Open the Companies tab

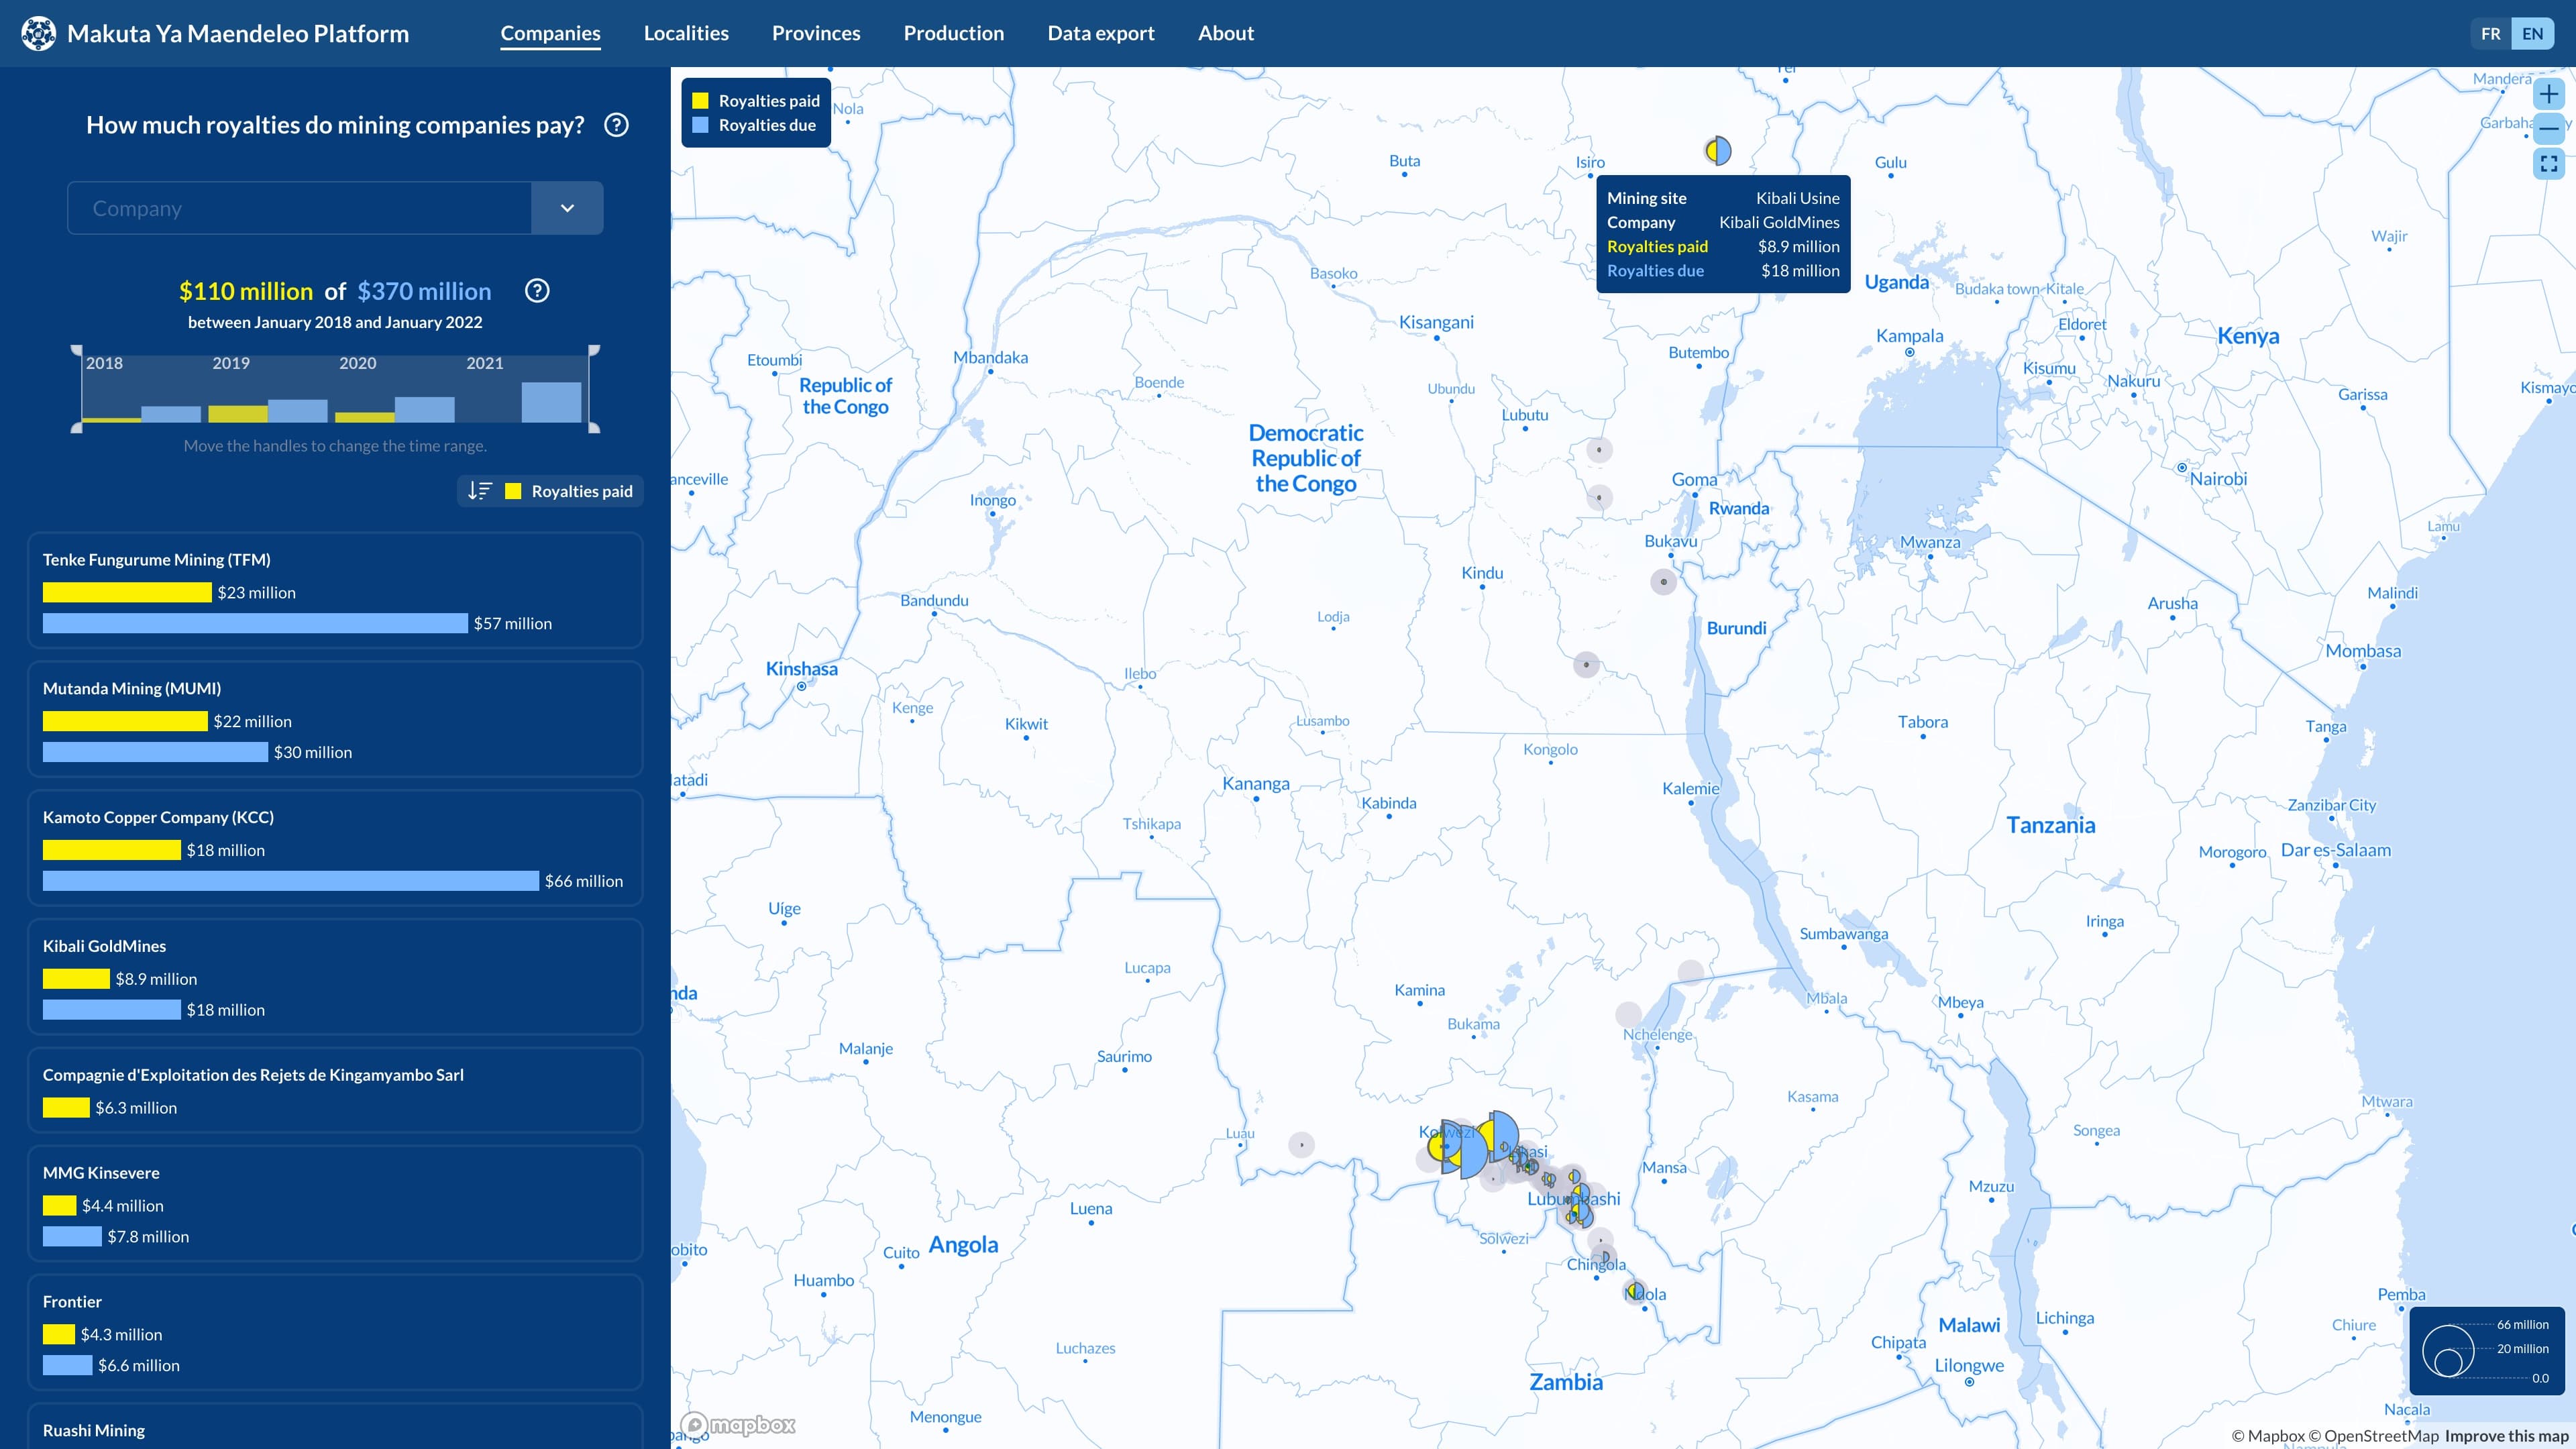coord(551,33)
